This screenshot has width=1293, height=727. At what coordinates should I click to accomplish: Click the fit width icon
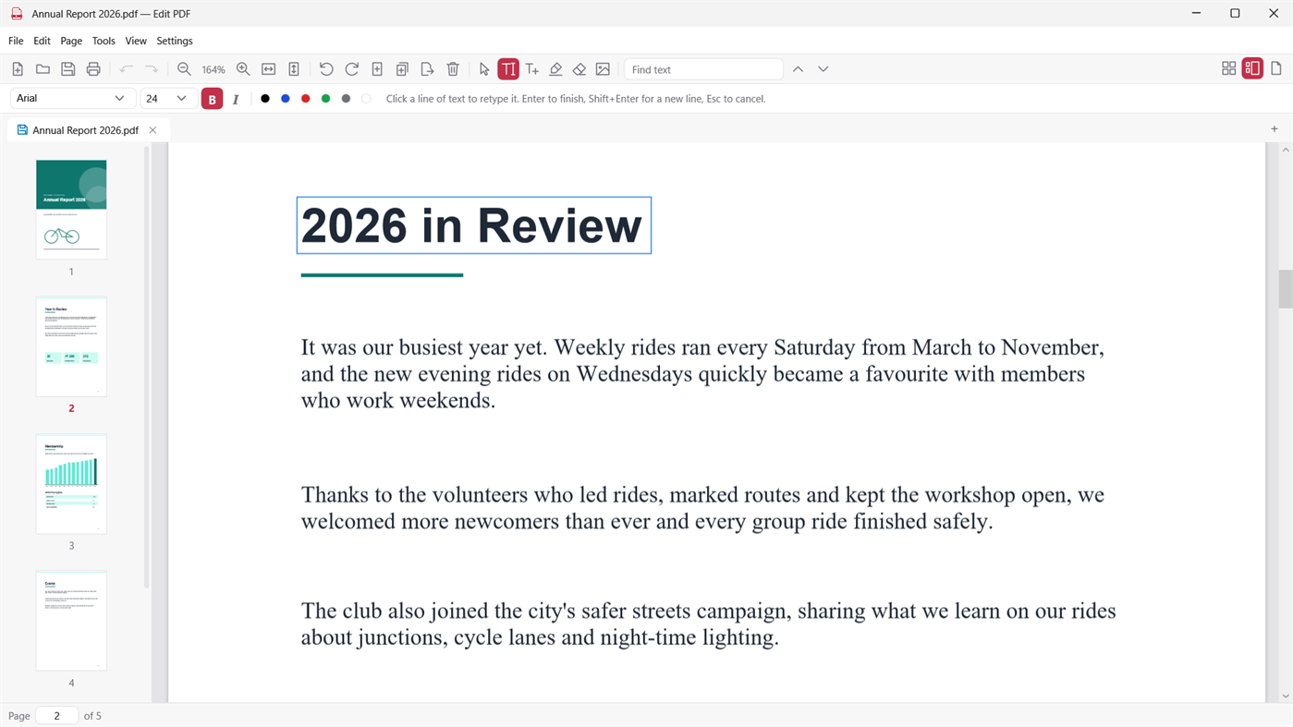269,69
